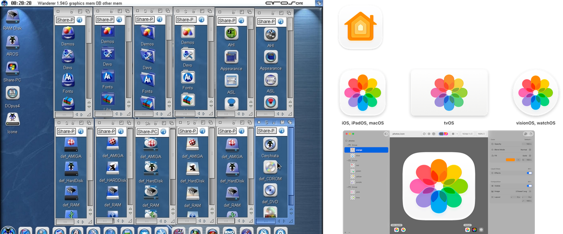The height and width of the screenshot is (234, 563).
Task: Select the orange layer in the sidebar
Action: coord(366,150)
